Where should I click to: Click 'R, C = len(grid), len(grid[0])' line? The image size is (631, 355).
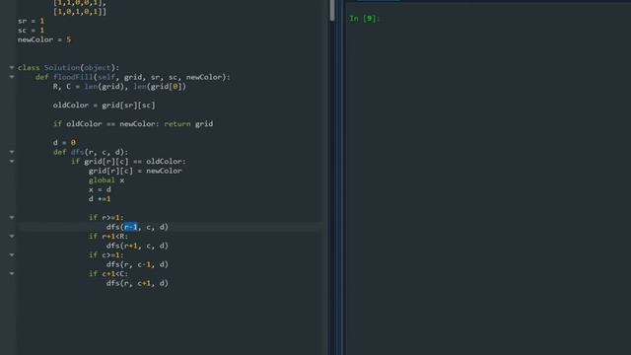point(119,87)
